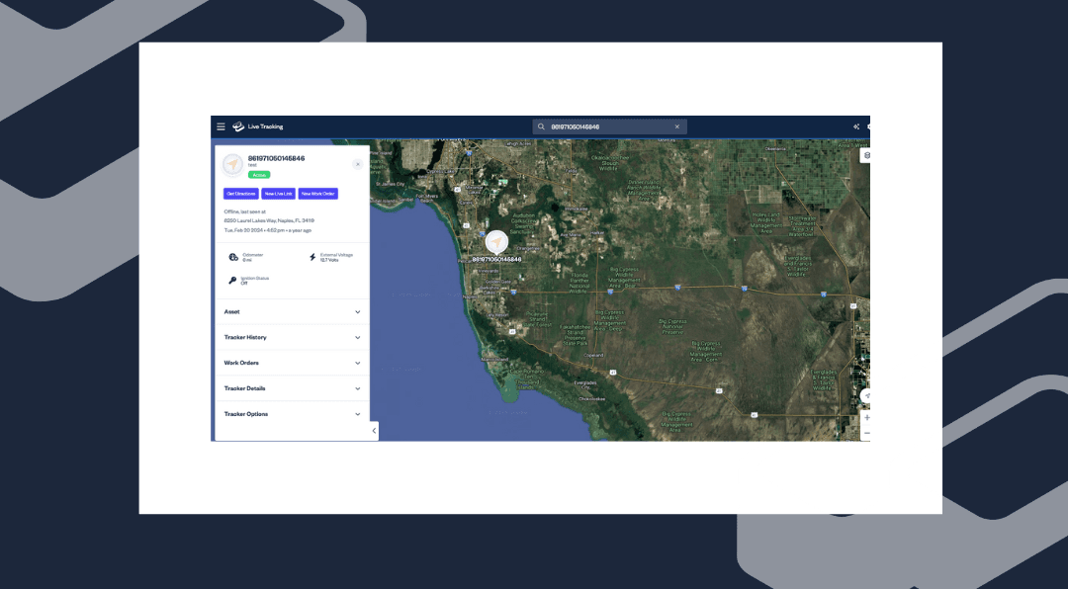Zoom out on the map

866,433
